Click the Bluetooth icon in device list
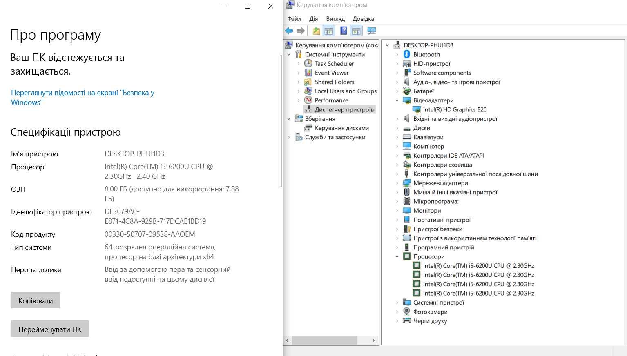This screenshot has height=356, width=627. [x=407, y=54]
